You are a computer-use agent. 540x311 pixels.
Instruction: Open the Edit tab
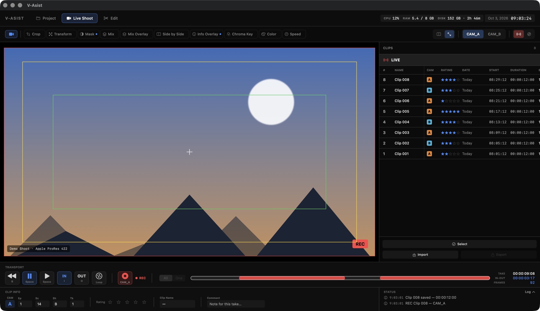click(x=111, y=18)
